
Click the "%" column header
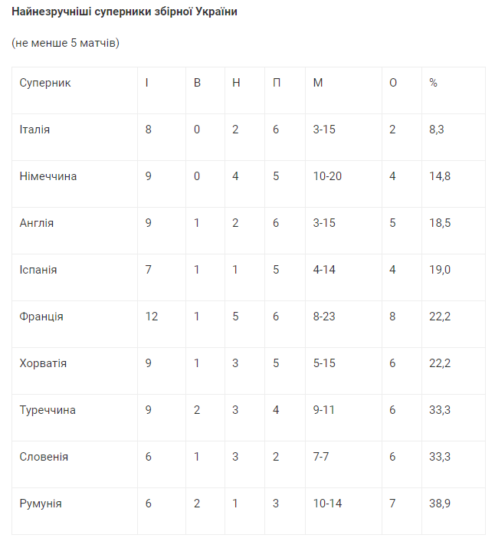coord(433,83)
